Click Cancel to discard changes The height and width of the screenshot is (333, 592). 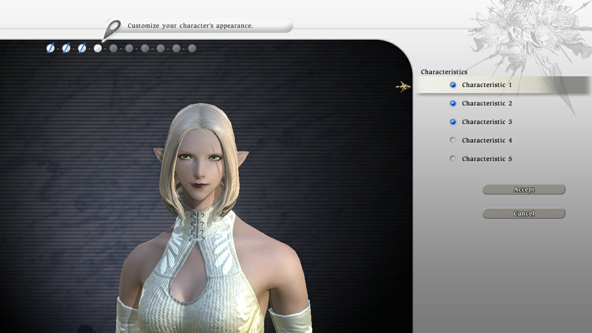tap(524, 213)
